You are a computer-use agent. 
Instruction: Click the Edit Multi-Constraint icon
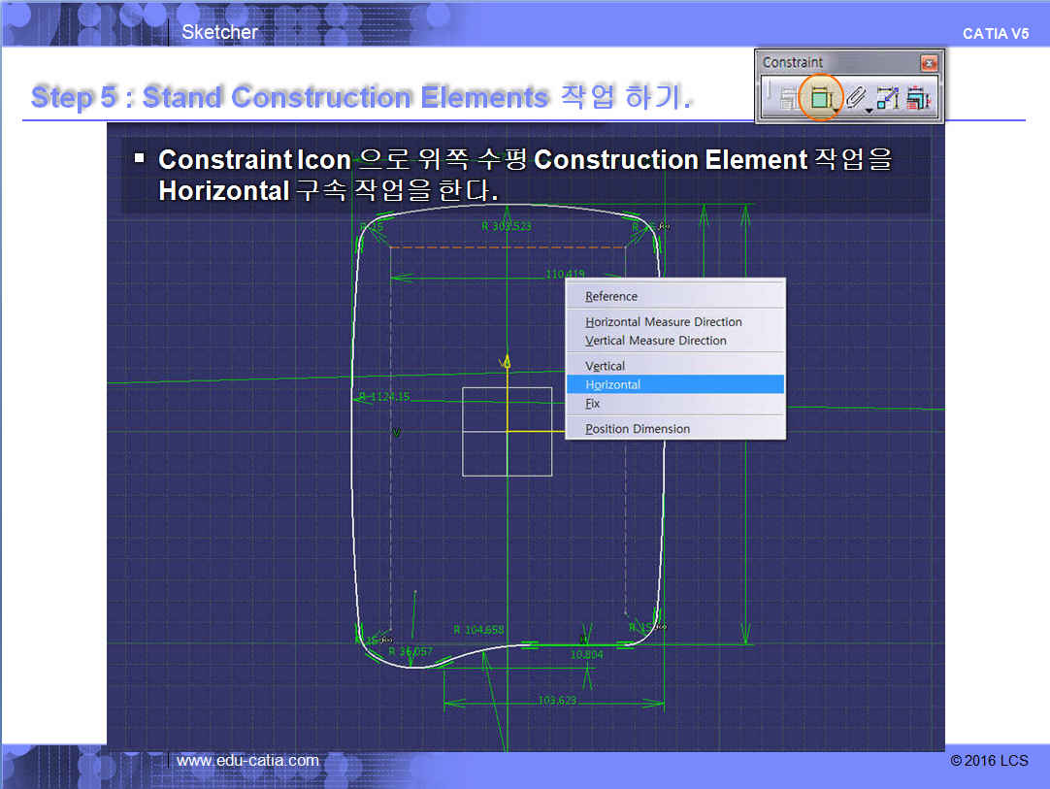(918, 98)
